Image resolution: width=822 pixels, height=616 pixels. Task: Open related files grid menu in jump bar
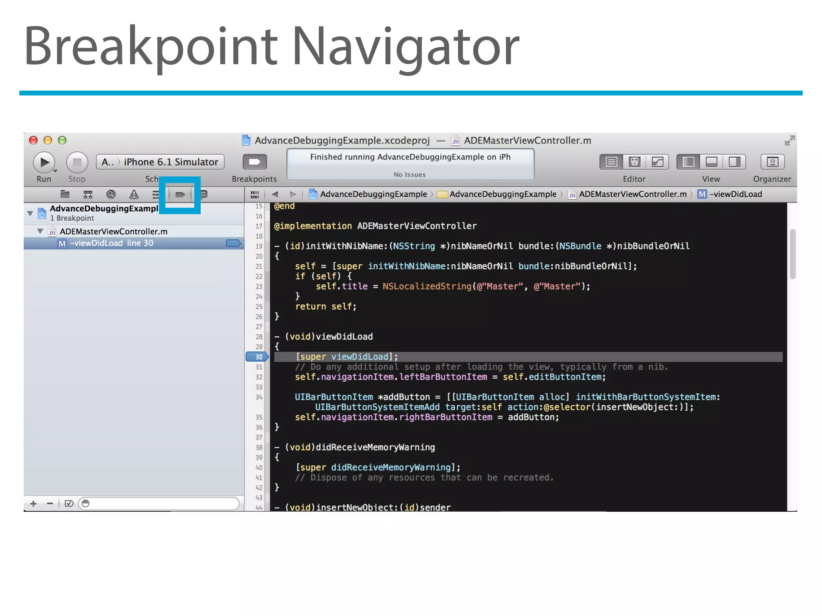(x=255, y=195)
